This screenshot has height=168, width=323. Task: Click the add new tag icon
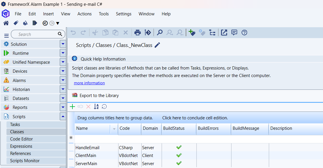pyautogui.click(x=191, y=33)
